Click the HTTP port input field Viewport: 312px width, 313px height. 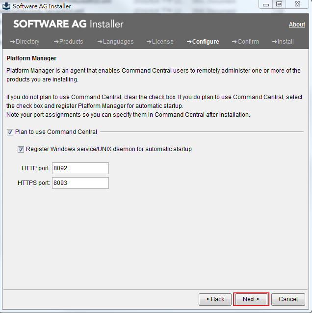pos(80,168)
